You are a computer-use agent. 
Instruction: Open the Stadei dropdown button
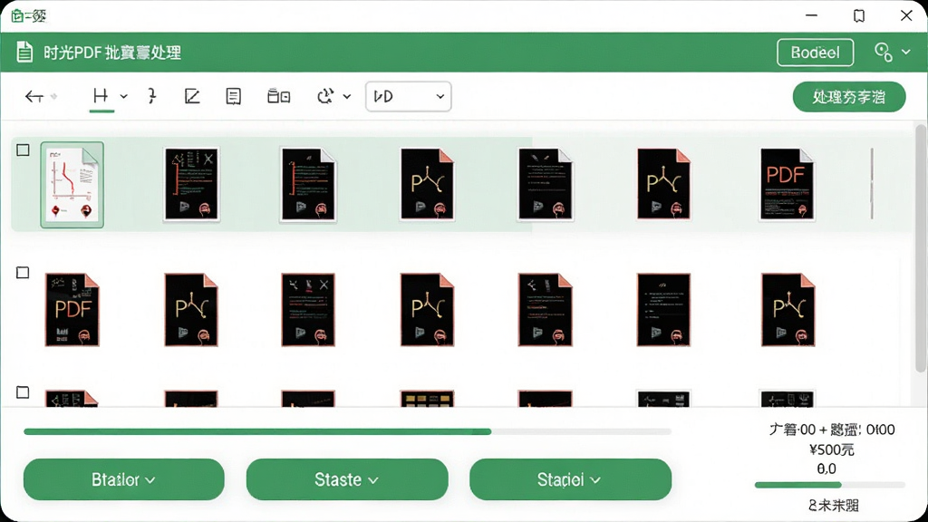(x=571, y=479)
